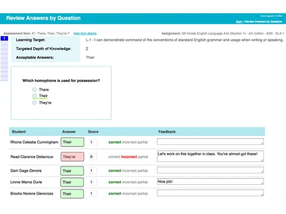
Task: Mark Sam Gage Denore as partial
Action: [142, 171]
